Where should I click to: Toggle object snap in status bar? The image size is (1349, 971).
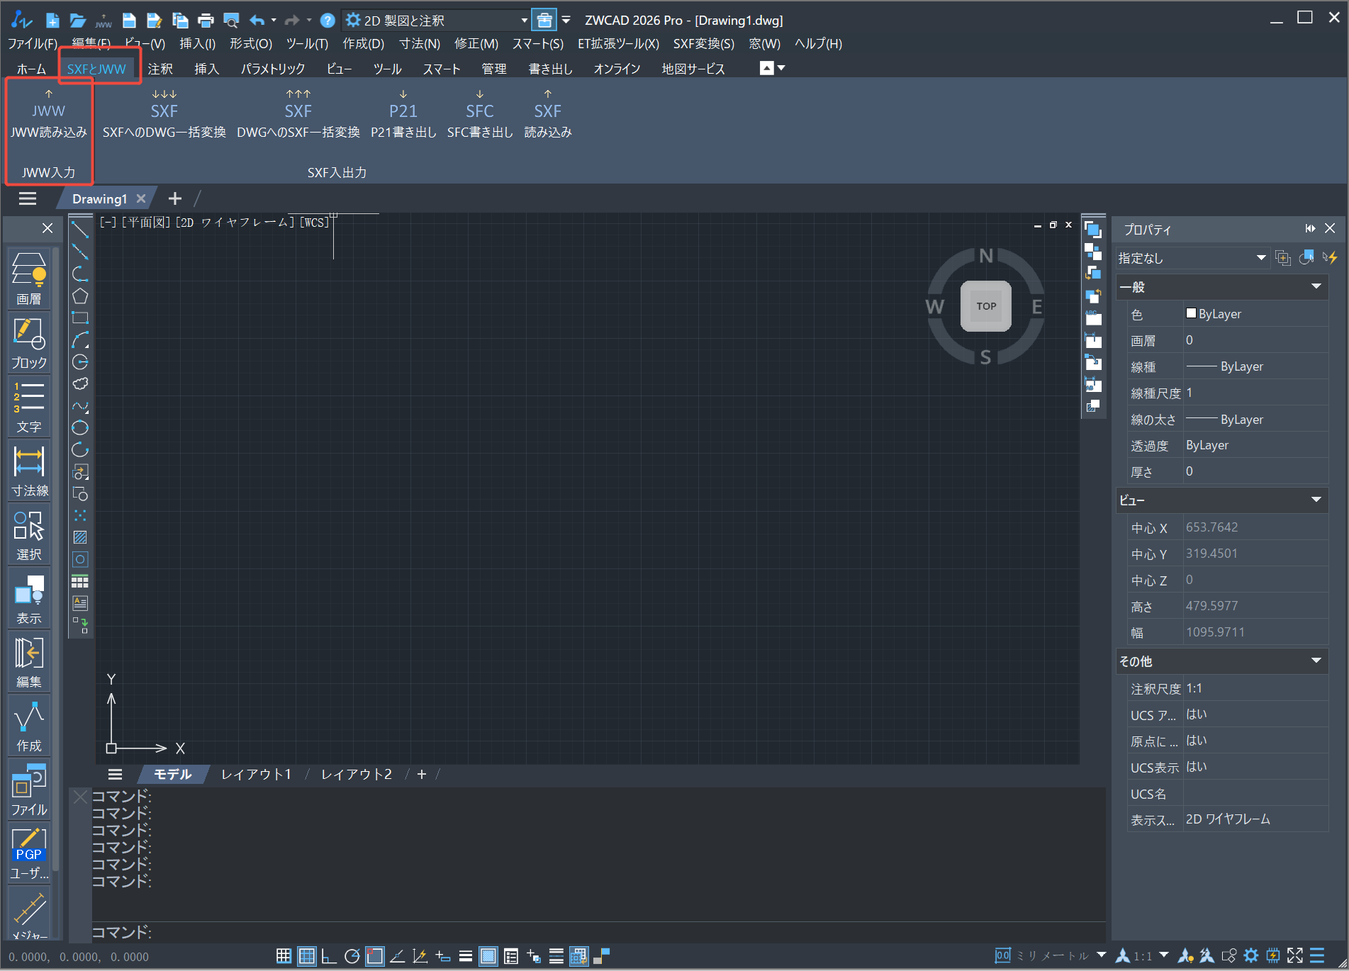[x=375, y=956]
